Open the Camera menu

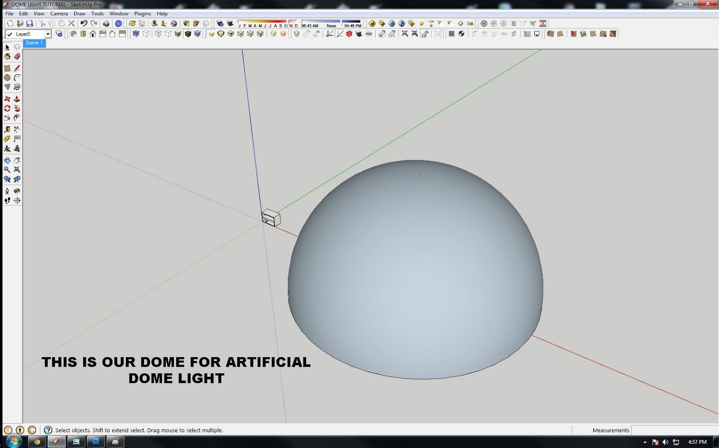(x=59, y=13)
